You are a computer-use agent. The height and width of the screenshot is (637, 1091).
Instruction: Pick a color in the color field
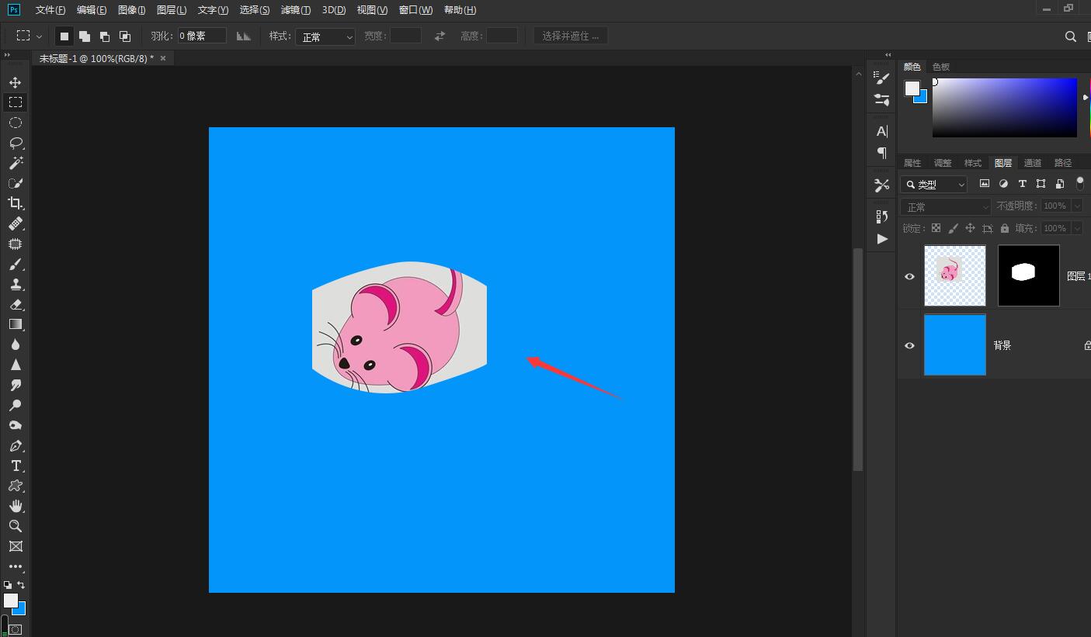(x=1005, y=107)
